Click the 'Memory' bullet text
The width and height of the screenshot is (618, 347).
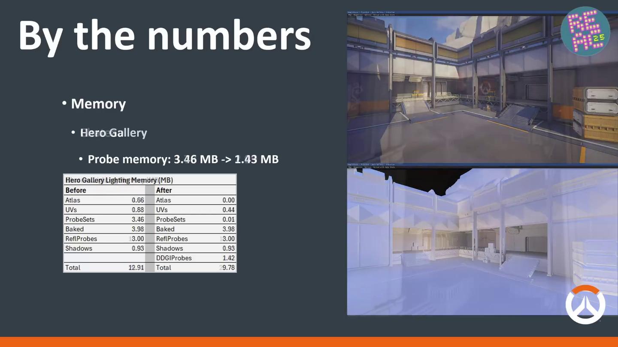pos(98,104)
